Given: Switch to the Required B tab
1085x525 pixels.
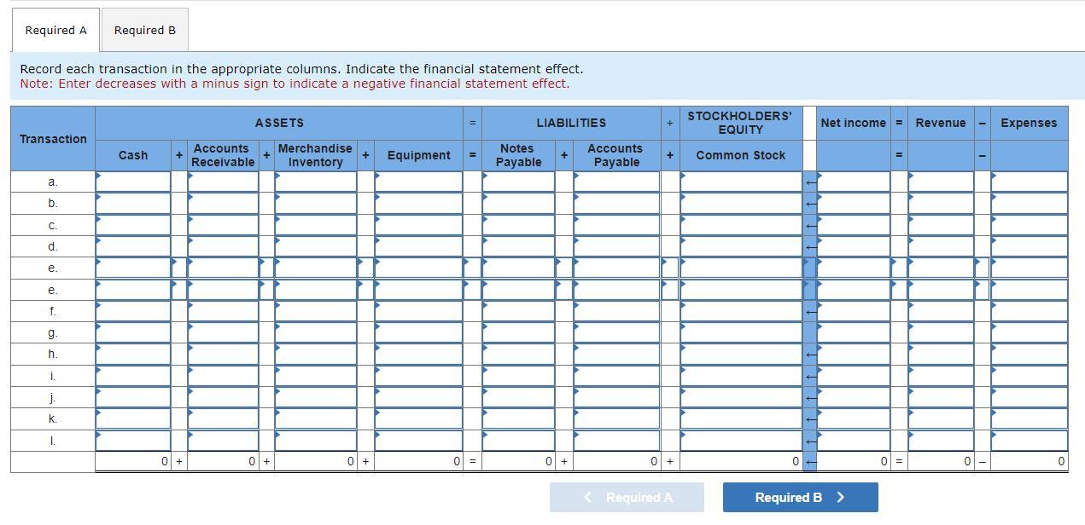Looking at the screenshot, I should (x=145, y=30).
